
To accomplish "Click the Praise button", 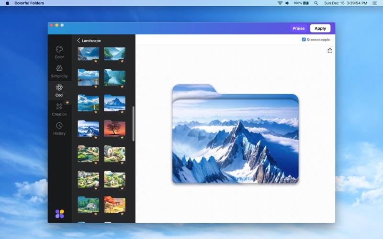I will pyautogui.click(x=298, y=28).
